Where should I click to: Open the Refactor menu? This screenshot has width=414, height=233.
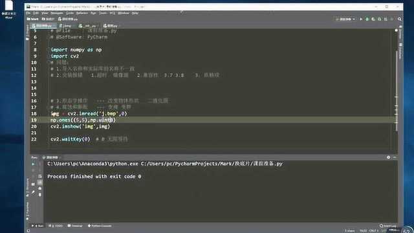click(x=82, y=13)
